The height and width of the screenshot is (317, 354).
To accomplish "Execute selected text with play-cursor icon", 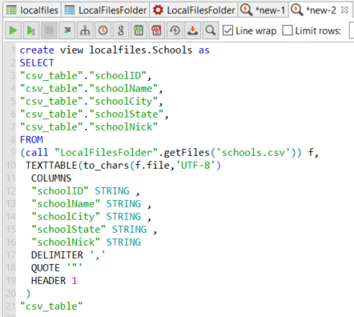I will pyautogui.click(x=31, y=30).
